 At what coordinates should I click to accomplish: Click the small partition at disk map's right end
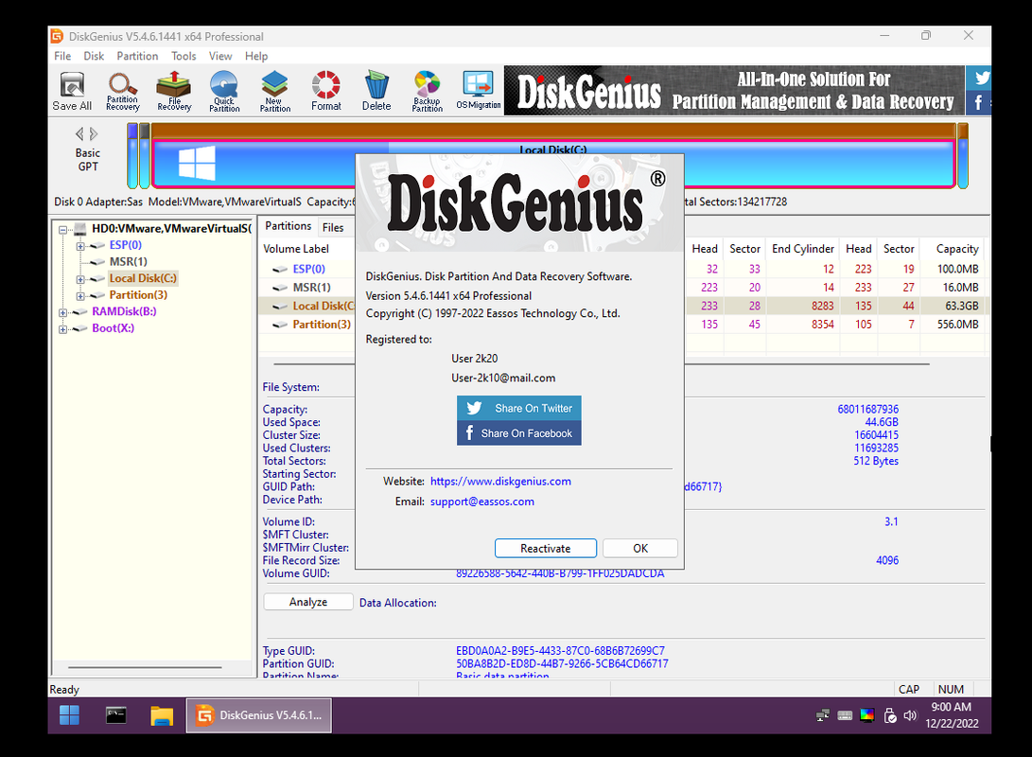tap(963, 156)
